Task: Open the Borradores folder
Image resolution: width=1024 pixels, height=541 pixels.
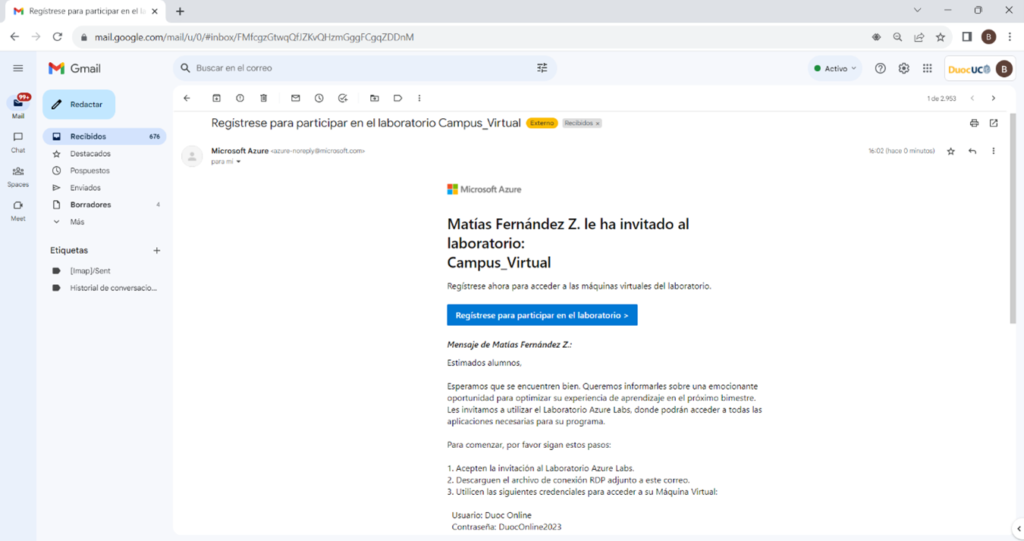Action: pyautogui.click(x=105, y=205)
